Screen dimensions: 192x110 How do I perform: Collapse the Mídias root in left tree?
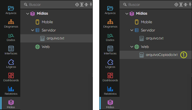[28, 14]
